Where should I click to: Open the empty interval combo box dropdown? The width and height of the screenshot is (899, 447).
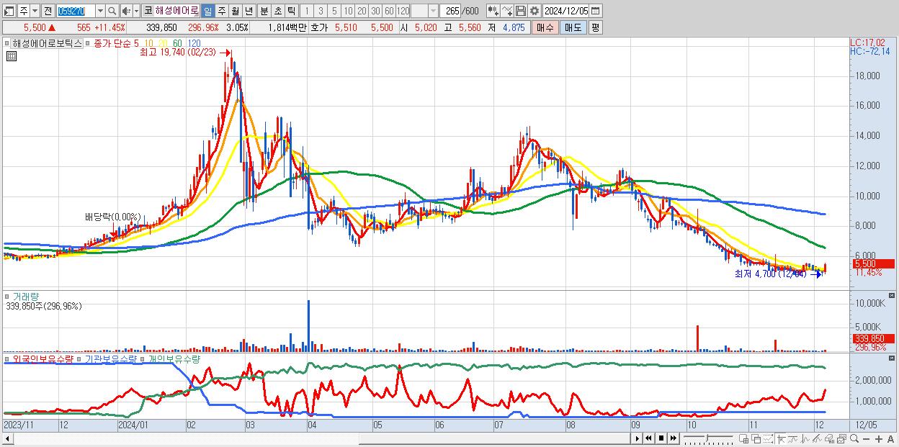point(433,12)
